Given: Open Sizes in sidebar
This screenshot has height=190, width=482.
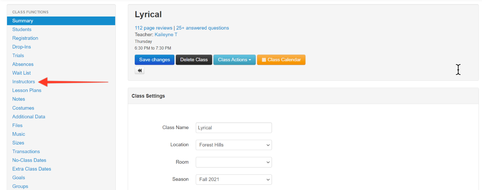Looking at the screenshot, I should [18, 143].
